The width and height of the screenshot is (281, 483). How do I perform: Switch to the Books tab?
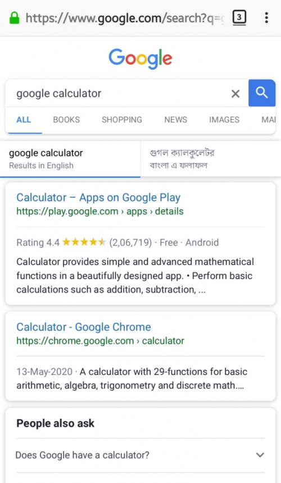(66, 119)
